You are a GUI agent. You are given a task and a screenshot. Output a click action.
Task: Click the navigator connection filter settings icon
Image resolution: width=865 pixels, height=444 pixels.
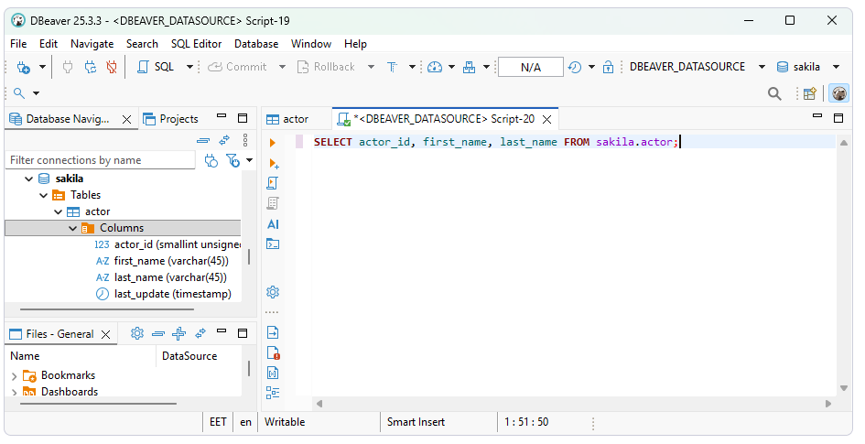[211, 160]
